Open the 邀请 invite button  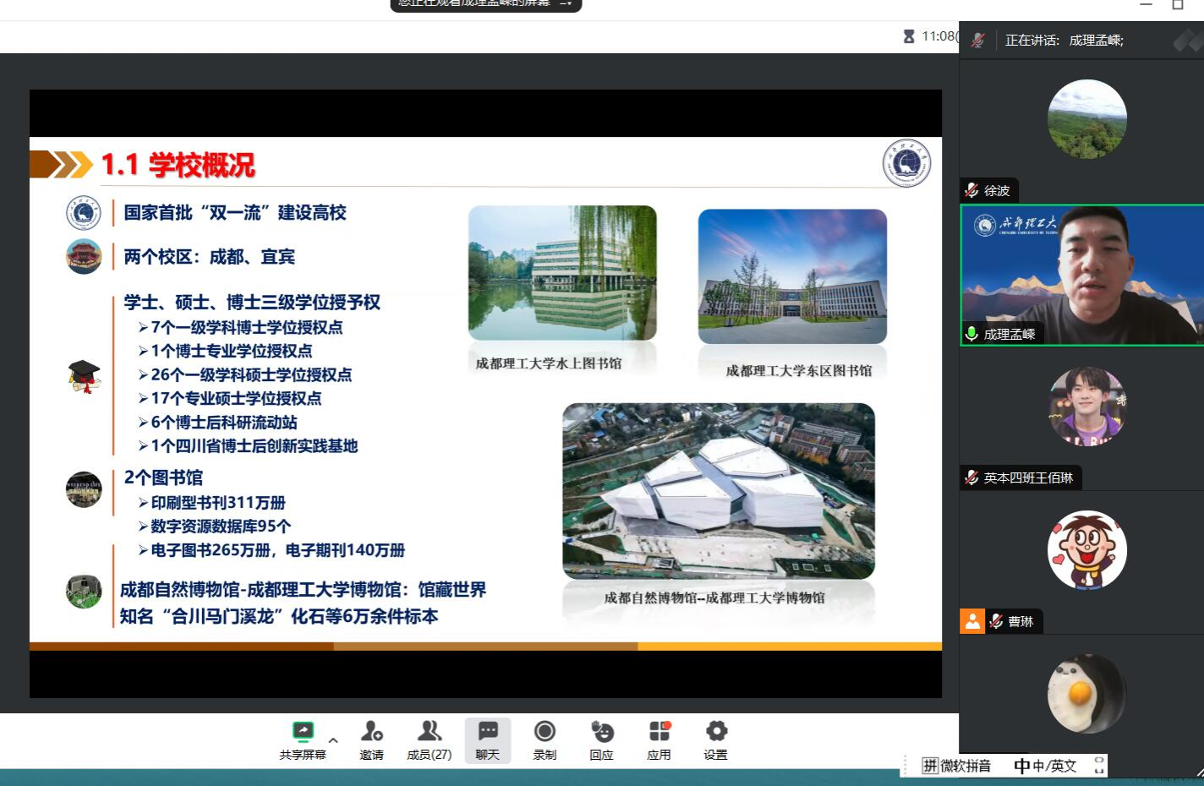pos(372,740)
